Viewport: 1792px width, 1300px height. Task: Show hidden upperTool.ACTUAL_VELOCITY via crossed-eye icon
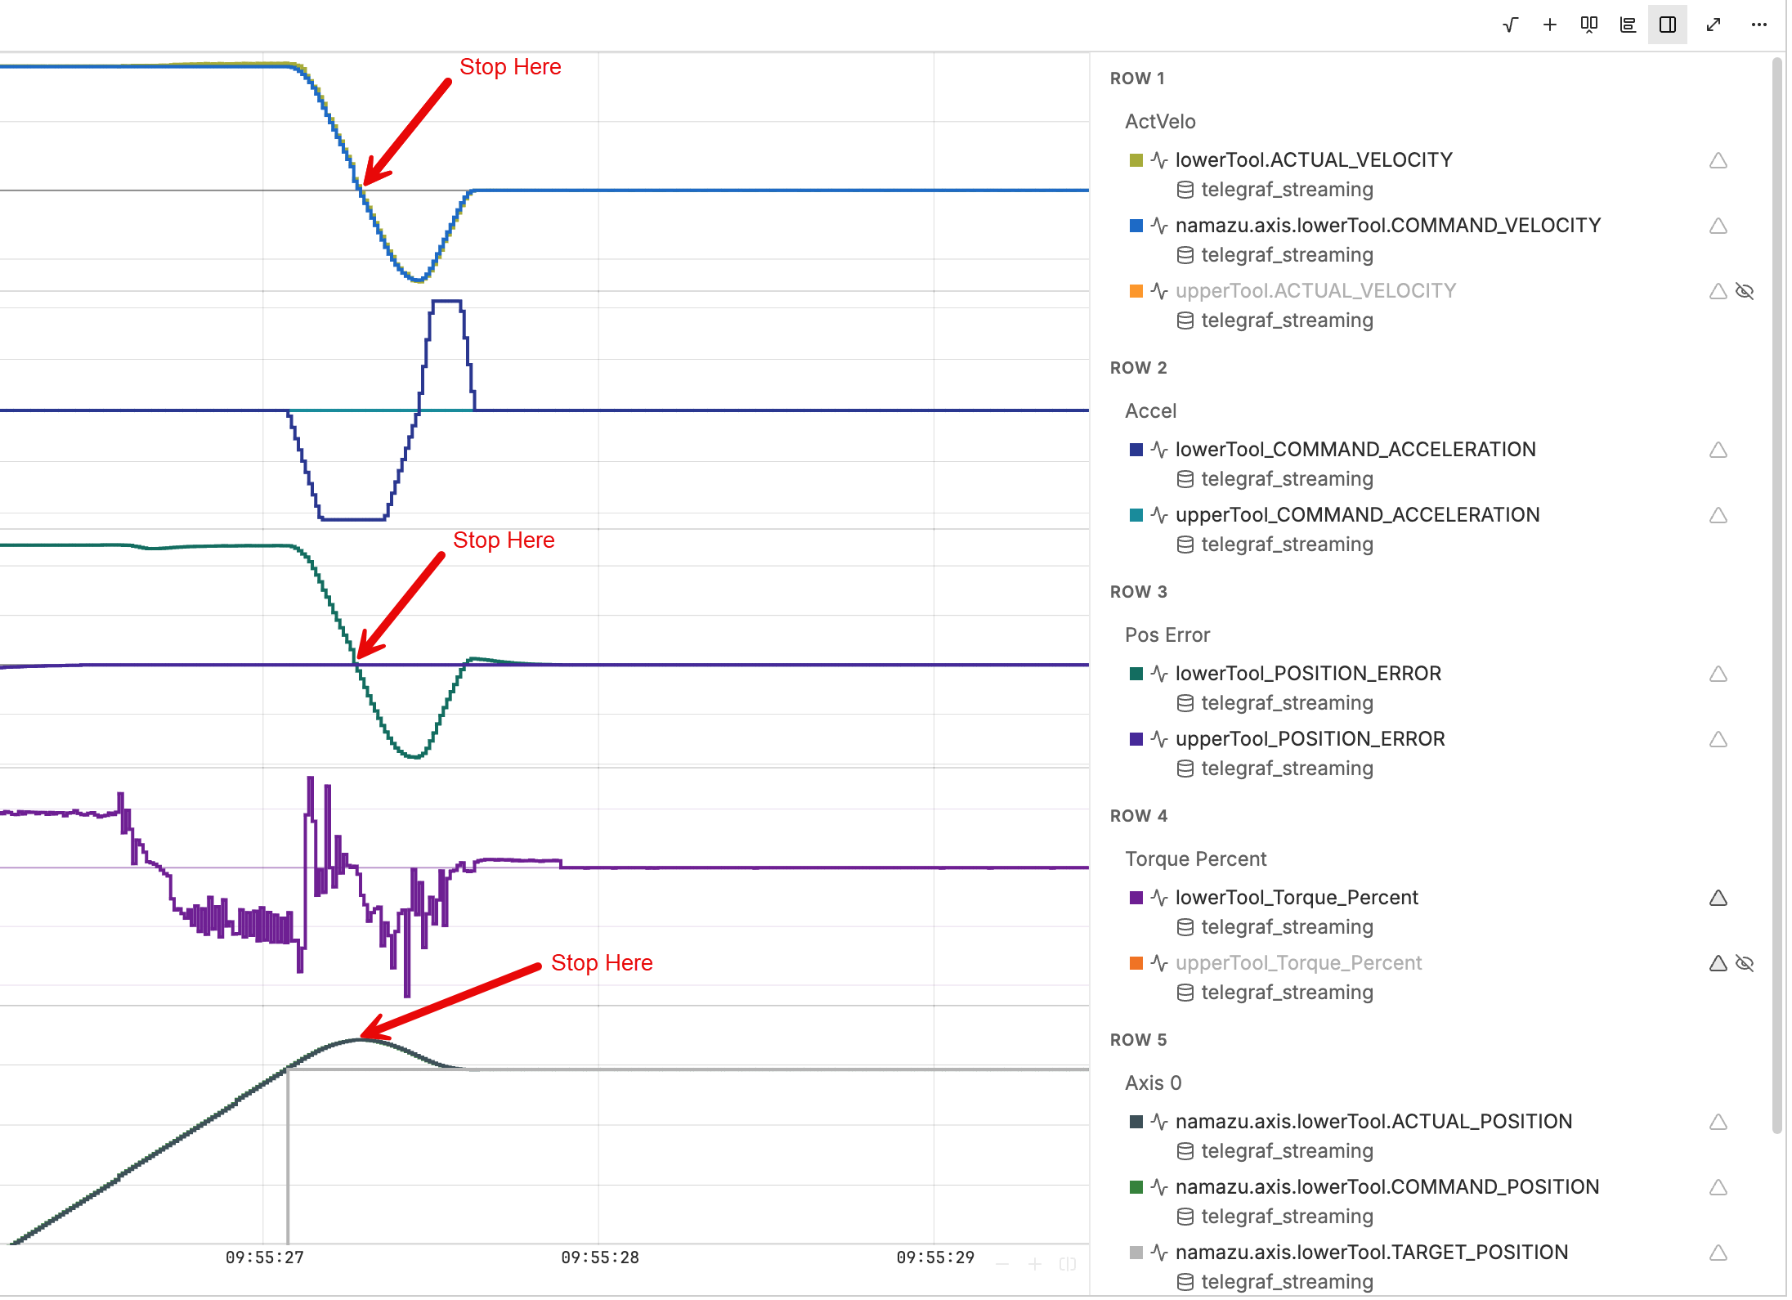1745,291
